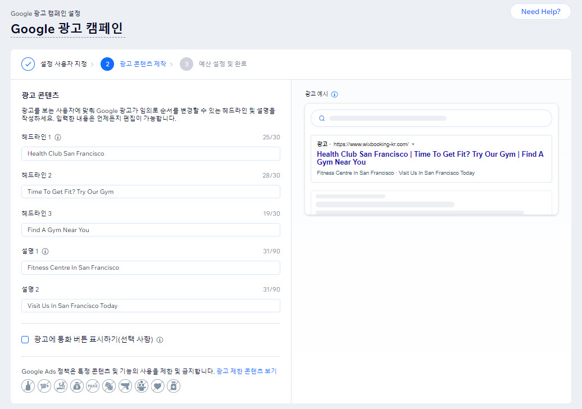Click 헤드라인 3 field Find A Gym Near You
582x409 pixels.
(x=151, y=230)
